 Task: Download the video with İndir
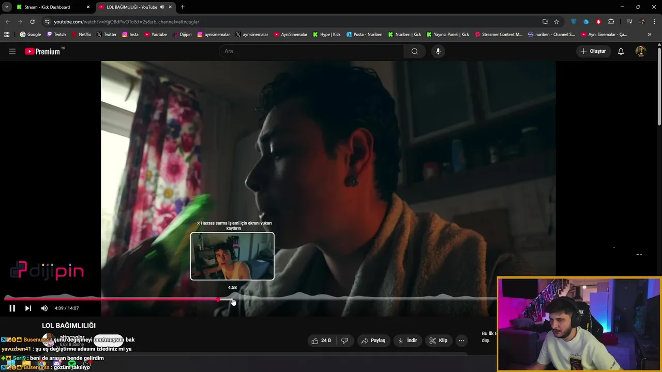point(407,340)
